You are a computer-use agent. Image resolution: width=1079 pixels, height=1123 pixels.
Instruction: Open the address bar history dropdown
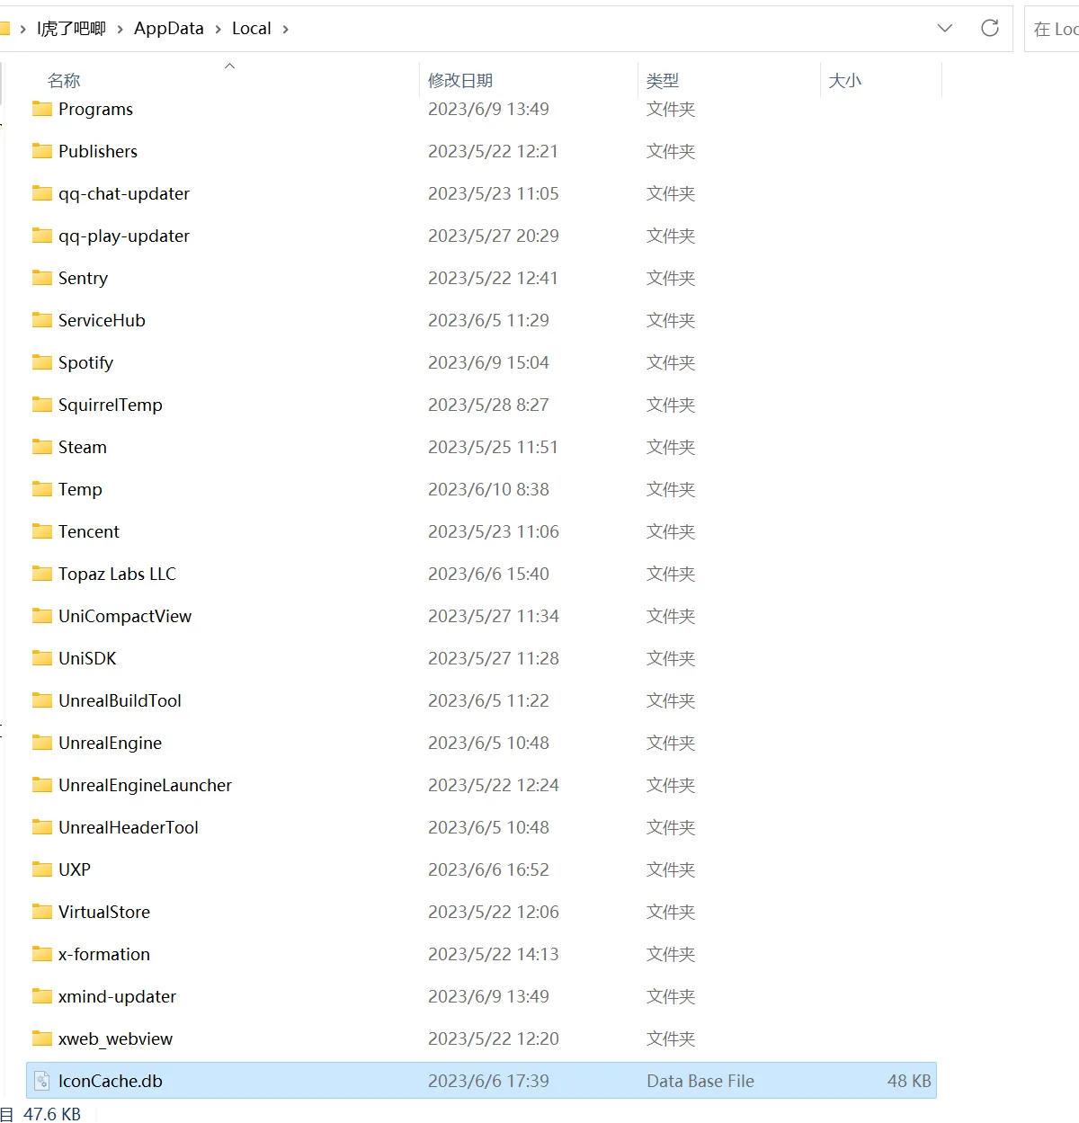945,28
